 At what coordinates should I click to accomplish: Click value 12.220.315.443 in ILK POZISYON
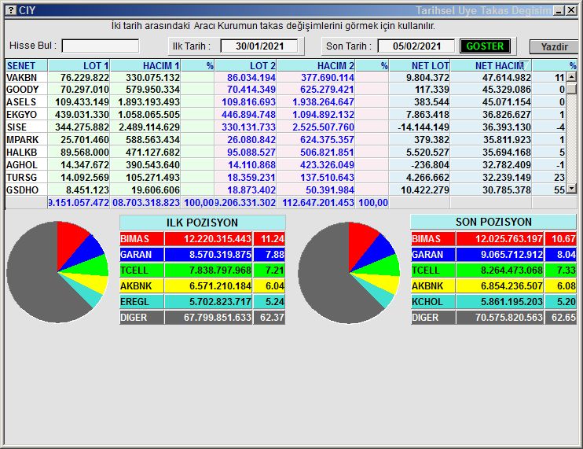(x=217, y=239)
